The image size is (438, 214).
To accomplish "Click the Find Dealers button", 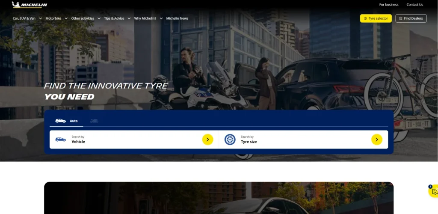I will point(411,18).
